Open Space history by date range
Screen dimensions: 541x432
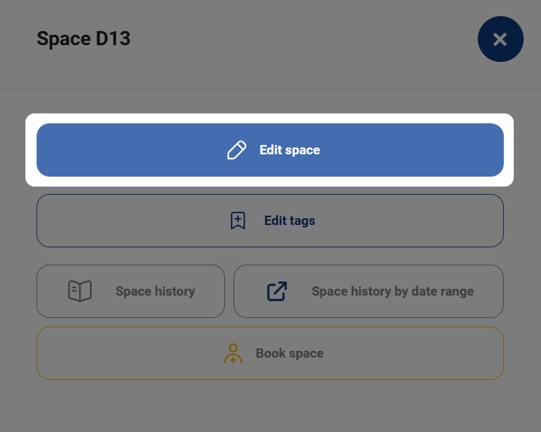369,291
